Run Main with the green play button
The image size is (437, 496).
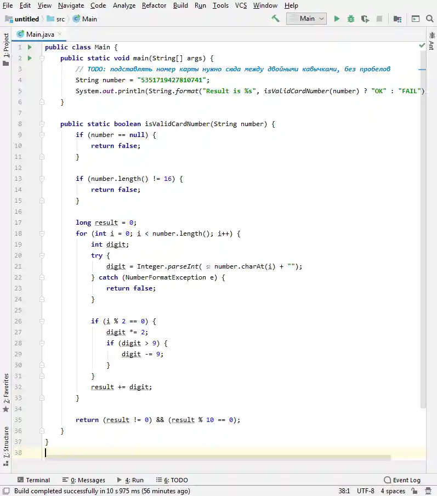[337, 19]
